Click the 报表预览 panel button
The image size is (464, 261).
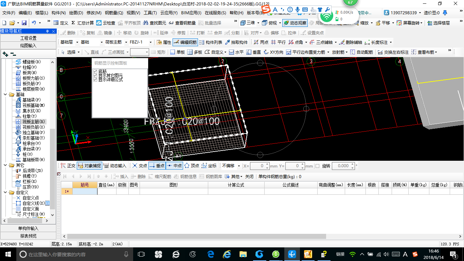(x=28, y=236)
